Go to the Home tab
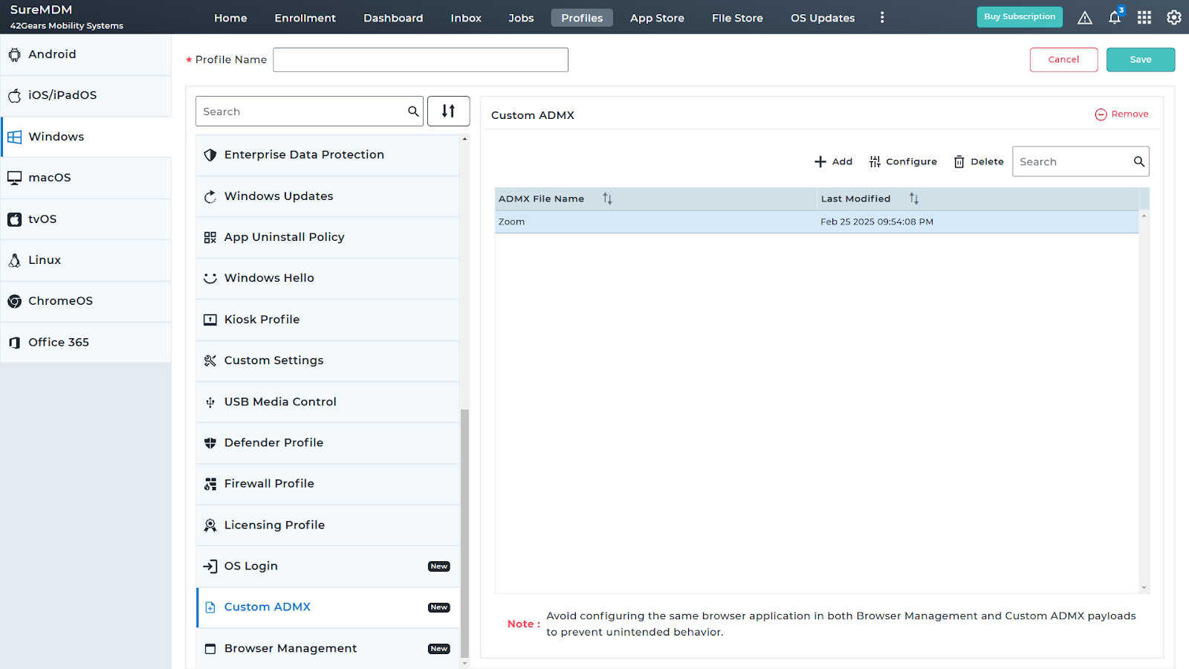This screenshot has width=1189, height=669. pyautogui.click(x=230, y=18)
